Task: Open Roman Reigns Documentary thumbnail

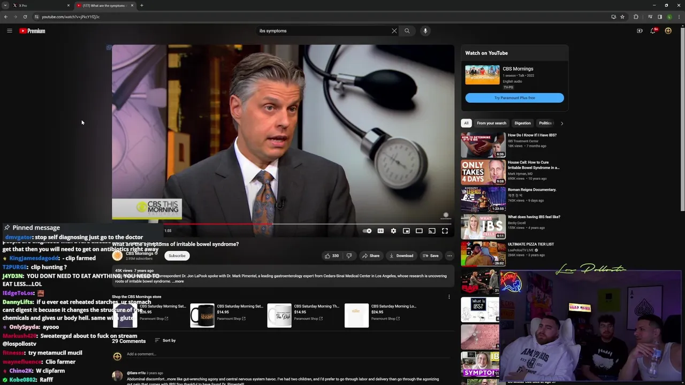Action: point(483,199)
